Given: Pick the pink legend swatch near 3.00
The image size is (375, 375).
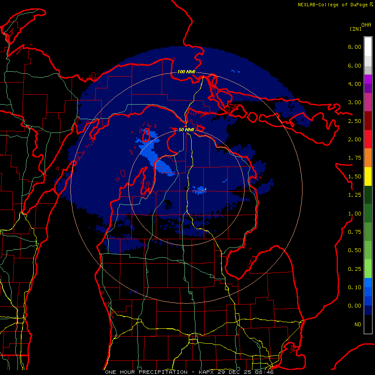Looking at the screenshot, I should [x=368, y=102].
